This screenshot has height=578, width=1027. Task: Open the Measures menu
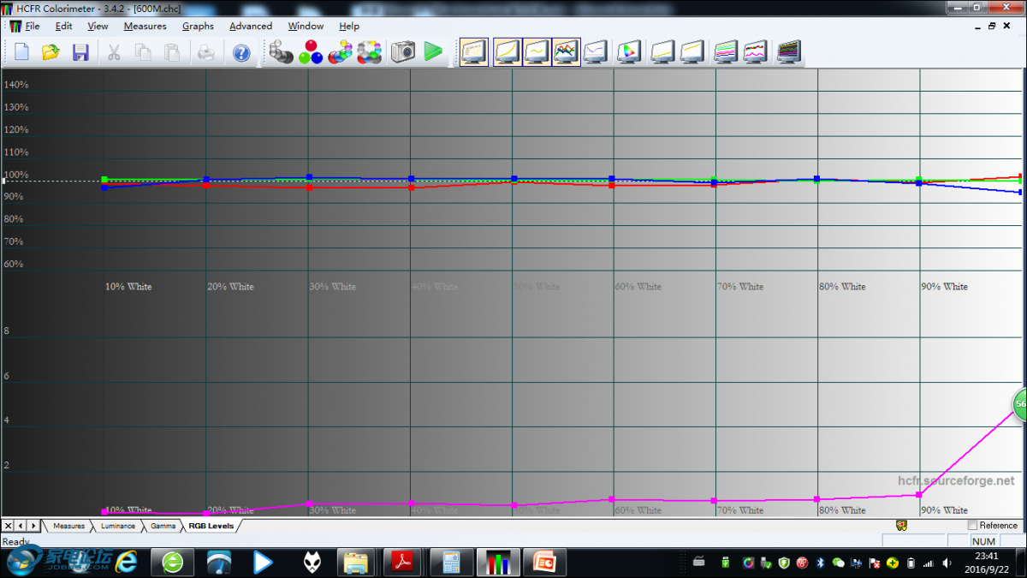145,27
